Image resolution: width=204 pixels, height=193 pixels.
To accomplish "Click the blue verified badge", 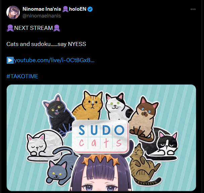I will [90, 9].
